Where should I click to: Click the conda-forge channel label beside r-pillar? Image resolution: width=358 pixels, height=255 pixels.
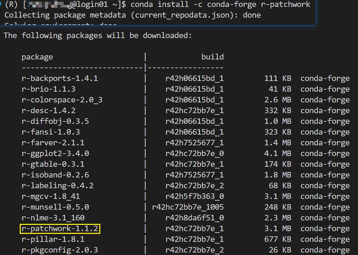[x=324, y=239]
